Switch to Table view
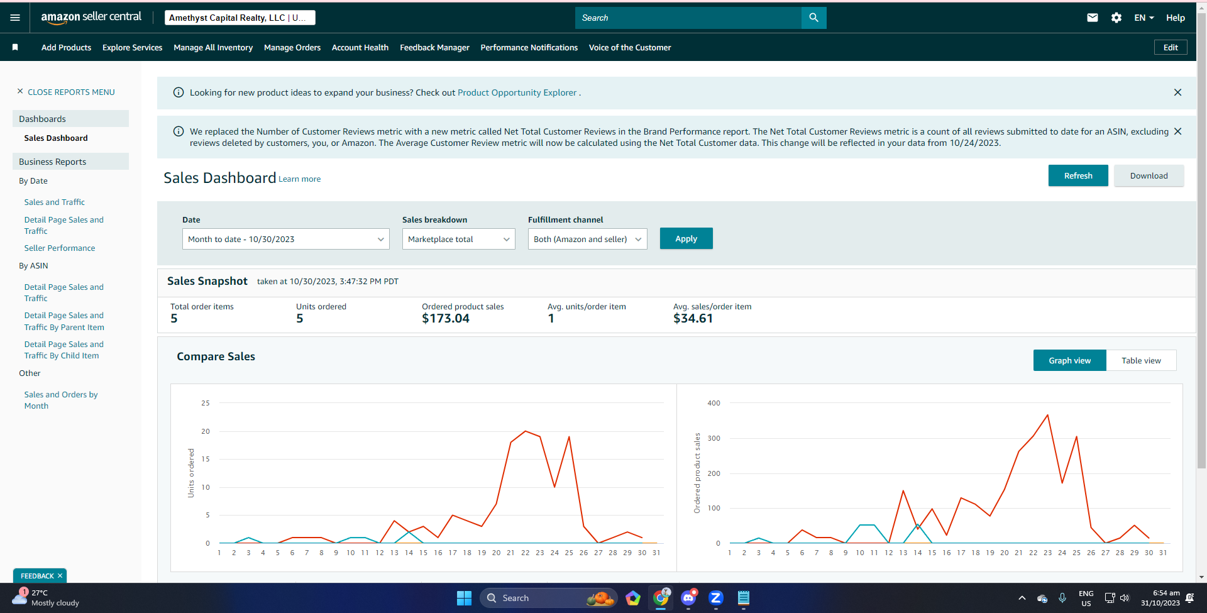Image resolution: width=1207 pixels, height=613 pixels. point(1142,360)
